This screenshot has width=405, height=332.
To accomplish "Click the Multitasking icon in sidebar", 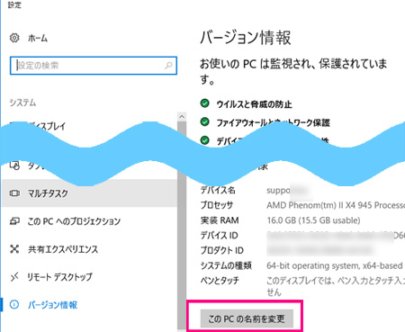I will (14, 193).
